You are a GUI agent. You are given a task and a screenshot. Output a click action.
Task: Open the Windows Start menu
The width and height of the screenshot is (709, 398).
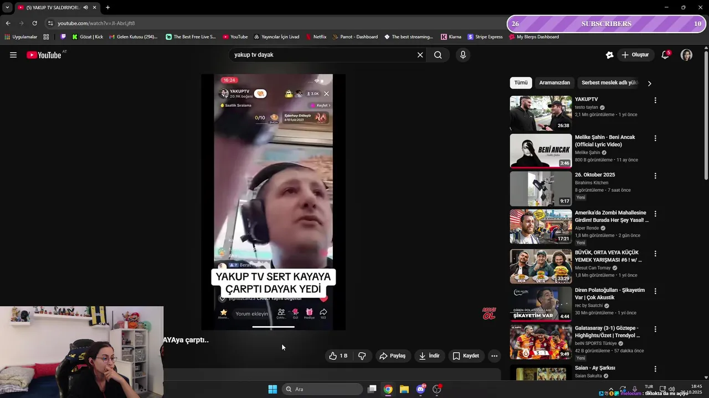pyautogui.click(x=273, y=389)
